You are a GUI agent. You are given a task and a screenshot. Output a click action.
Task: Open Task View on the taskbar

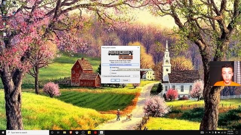click(58, 132)
